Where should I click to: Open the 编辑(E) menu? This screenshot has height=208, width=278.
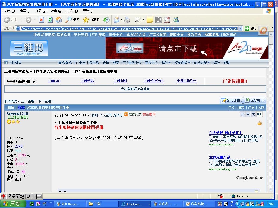25,11
